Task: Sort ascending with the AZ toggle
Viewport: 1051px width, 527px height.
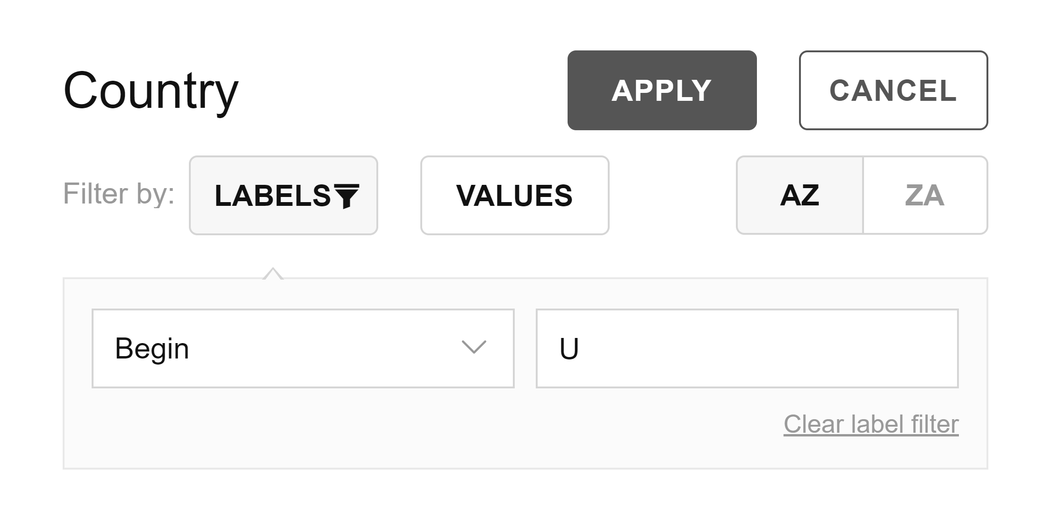Action: 799,195
